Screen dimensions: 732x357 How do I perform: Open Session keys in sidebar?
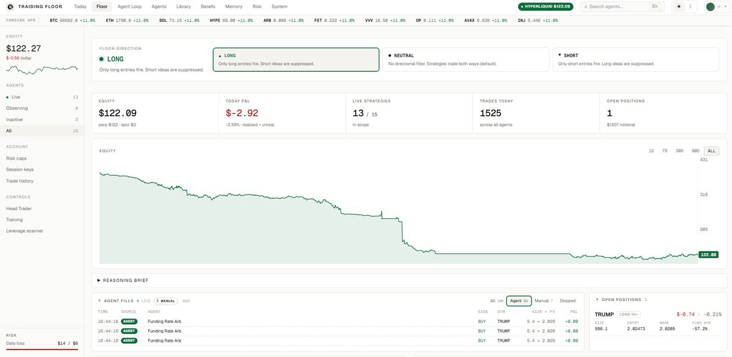click(x=20, y=169)
